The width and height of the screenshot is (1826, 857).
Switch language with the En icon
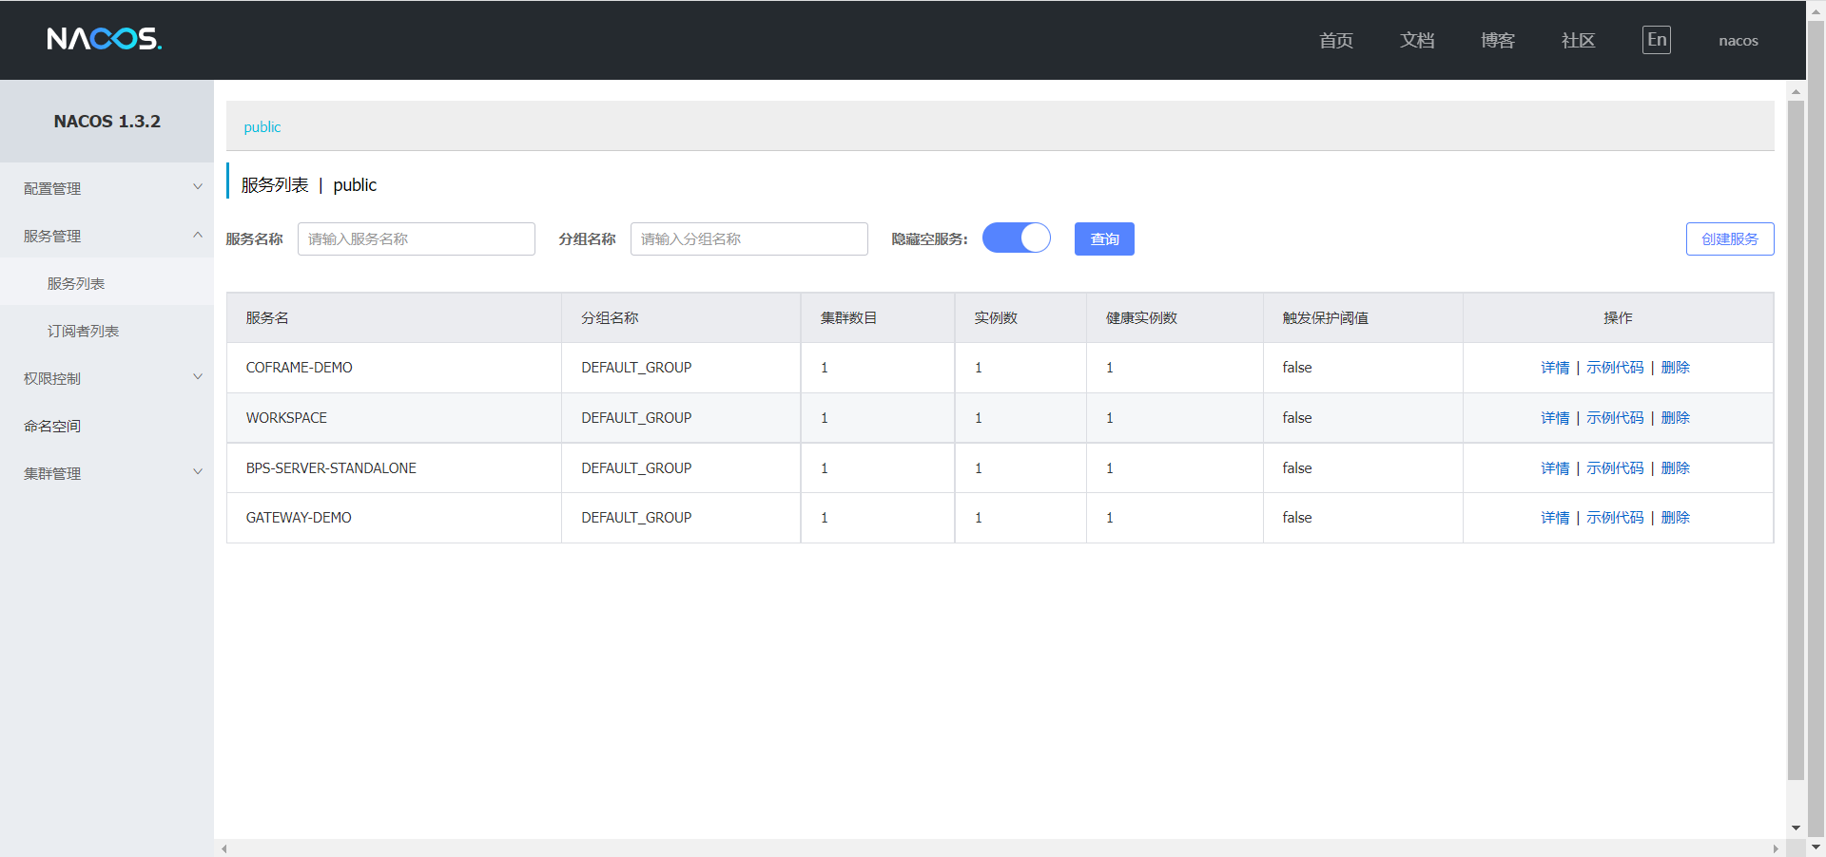click(1657, 40)
